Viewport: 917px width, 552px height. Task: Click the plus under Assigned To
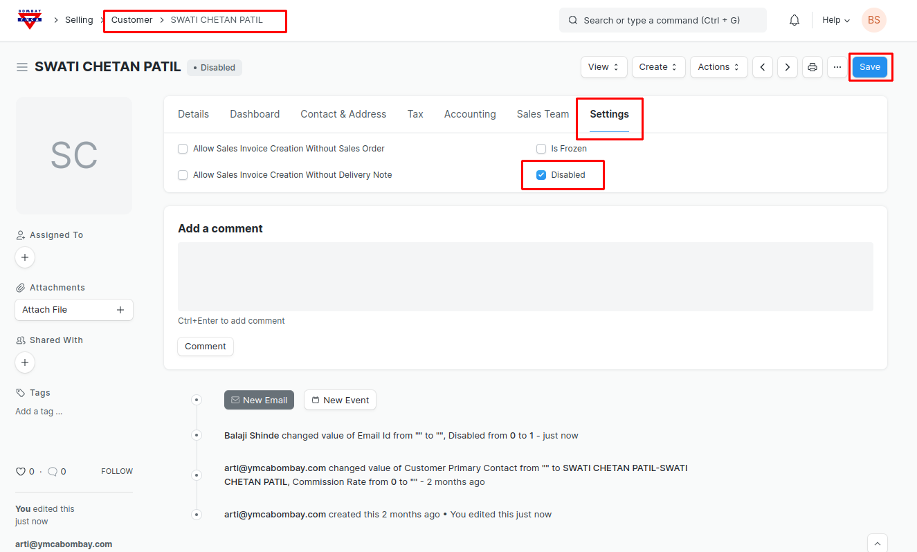tap(25, 257)
